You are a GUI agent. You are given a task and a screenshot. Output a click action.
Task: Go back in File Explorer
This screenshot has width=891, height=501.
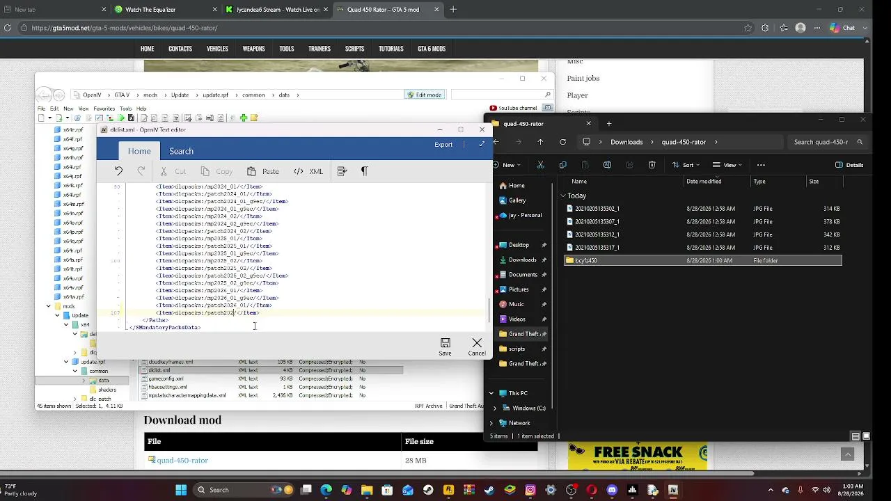tap(496, 142)
